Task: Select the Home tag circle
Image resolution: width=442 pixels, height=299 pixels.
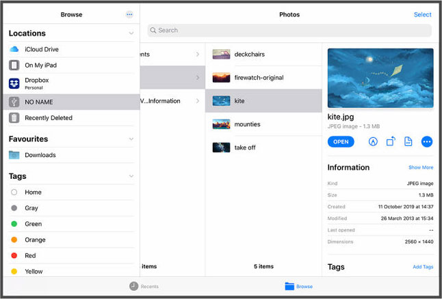Action: pyautogui.click(x=14, y=192)
